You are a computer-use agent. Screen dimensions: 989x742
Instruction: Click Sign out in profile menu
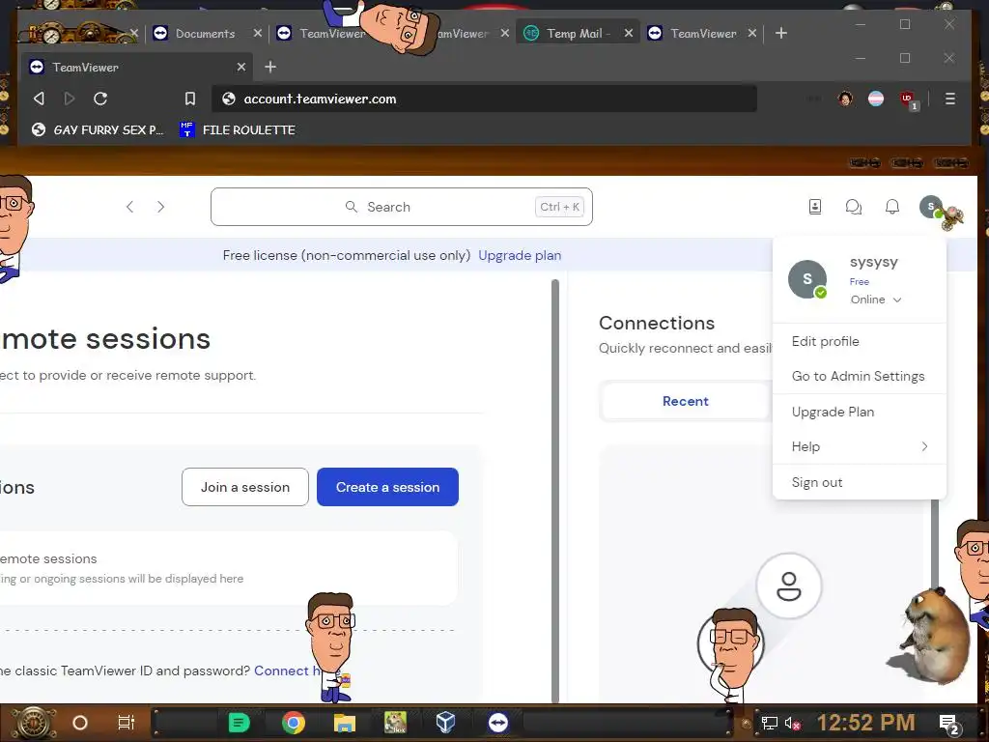[x=817, y=483]
